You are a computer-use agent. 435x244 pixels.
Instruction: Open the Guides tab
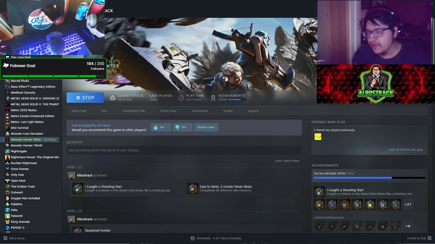(x=228, y=111)
